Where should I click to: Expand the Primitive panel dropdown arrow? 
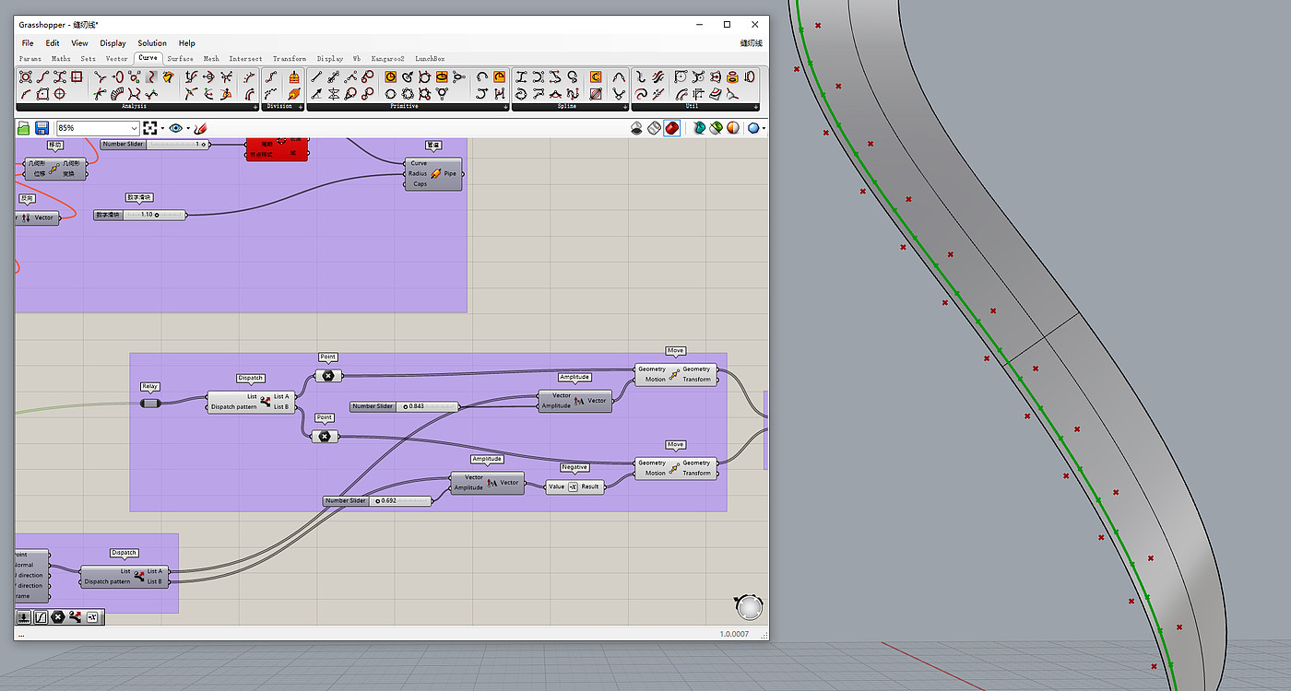(x=506, y=107)
